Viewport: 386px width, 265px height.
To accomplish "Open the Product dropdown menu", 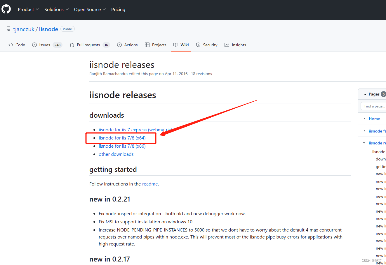I will (28, 9).
